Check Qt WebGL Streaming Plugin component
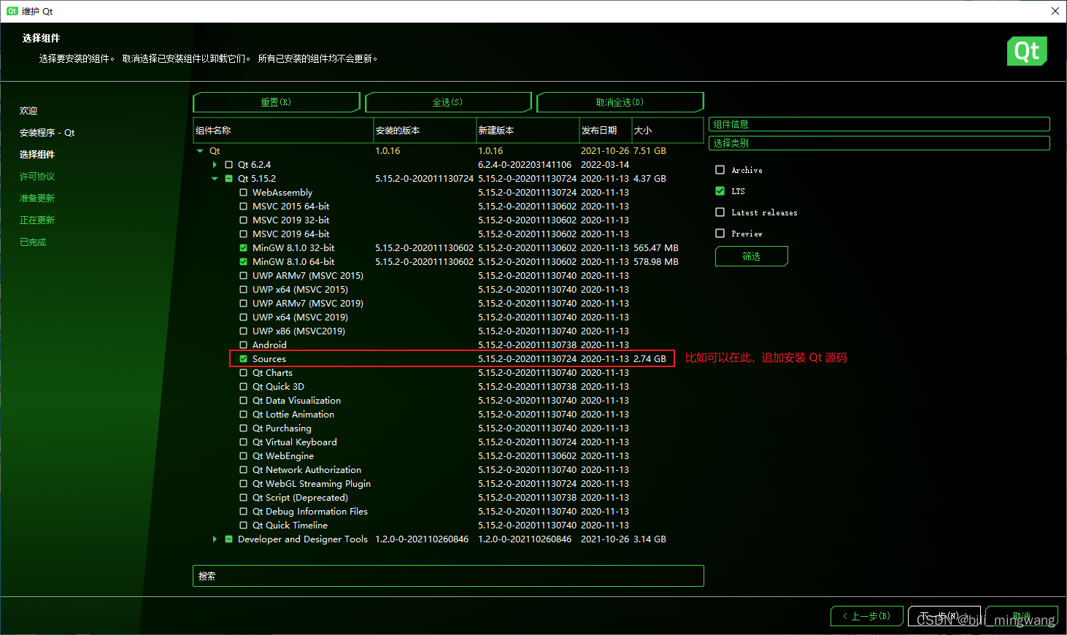 (x=244, y=484)
